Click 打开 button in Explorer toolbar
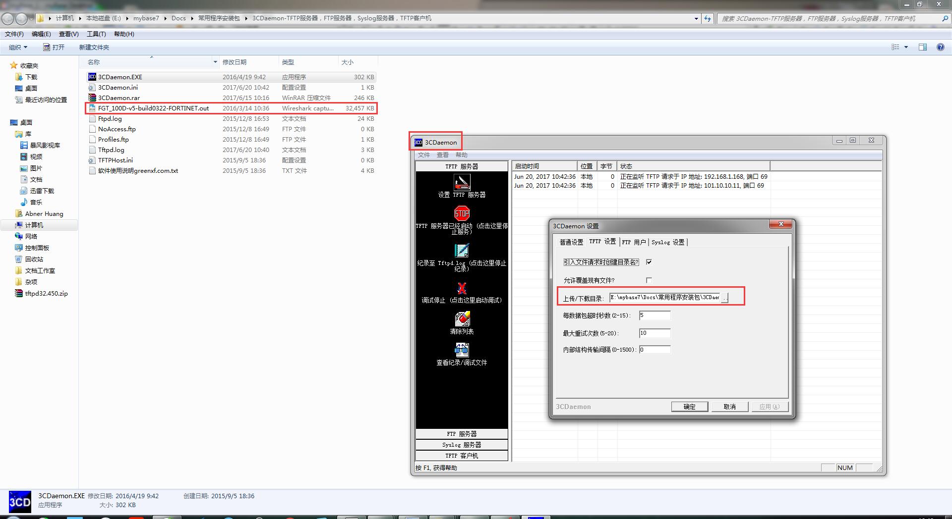 [54, 47]
